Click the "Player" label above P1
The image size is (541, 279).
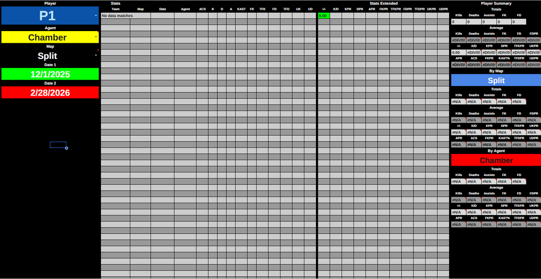(50, 3)
